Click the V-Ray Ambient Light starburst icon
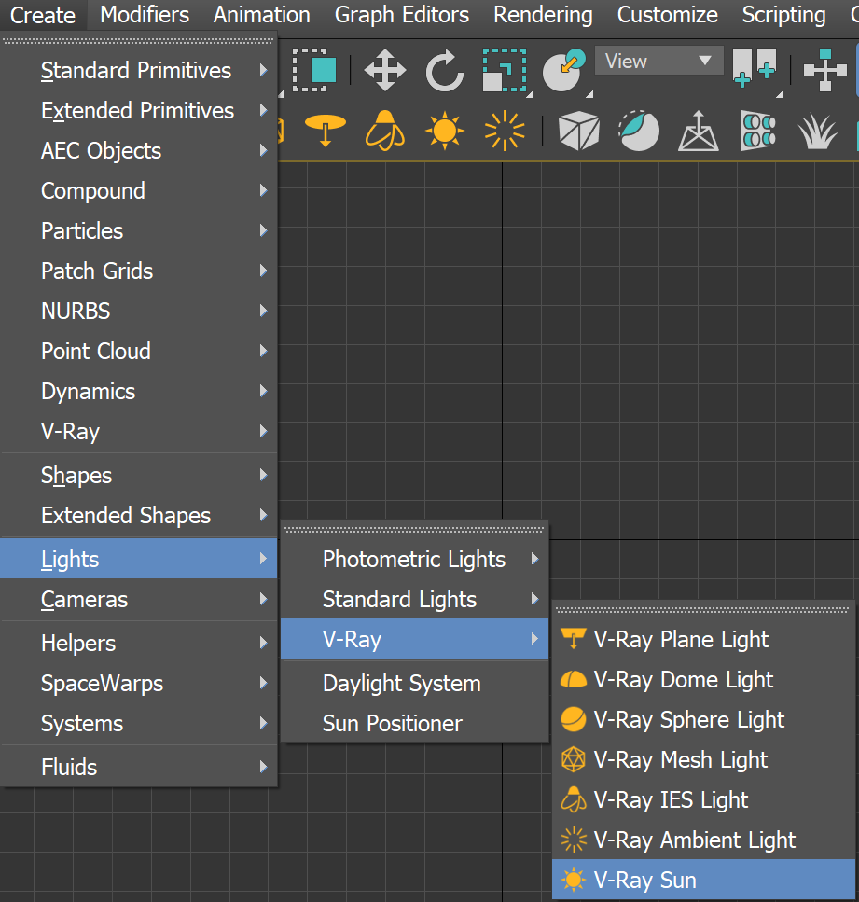The width and height of the screenshot is (859, 902). click(504, 131)
